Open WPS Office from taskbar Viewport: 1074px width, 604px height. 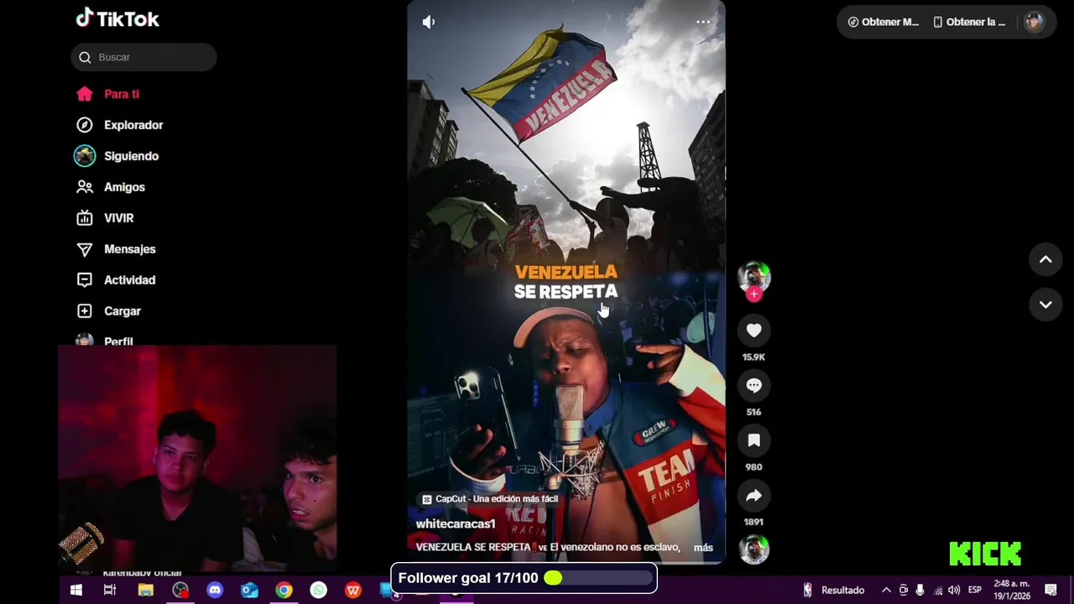[x=353, y=591]
